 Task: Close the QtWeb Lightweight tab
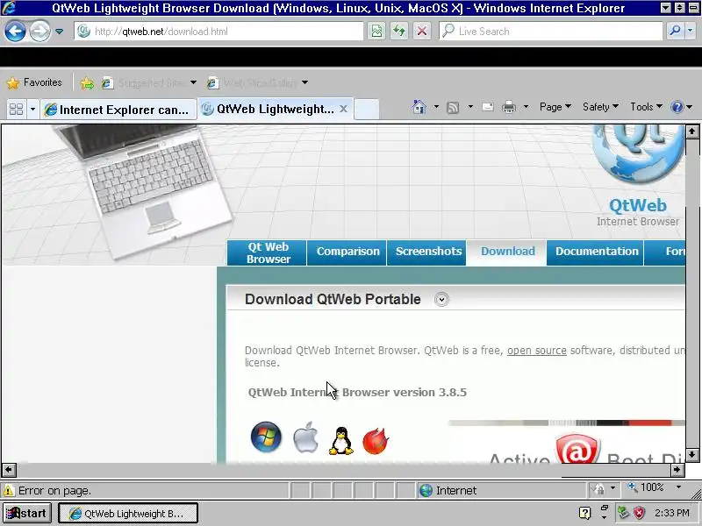(x=343, y=109)
